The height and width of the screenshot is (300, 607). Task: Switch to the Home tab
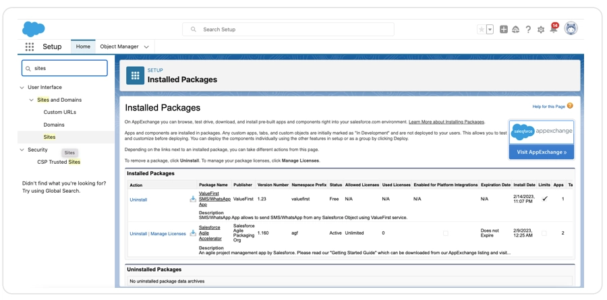[x=83, y=47]
